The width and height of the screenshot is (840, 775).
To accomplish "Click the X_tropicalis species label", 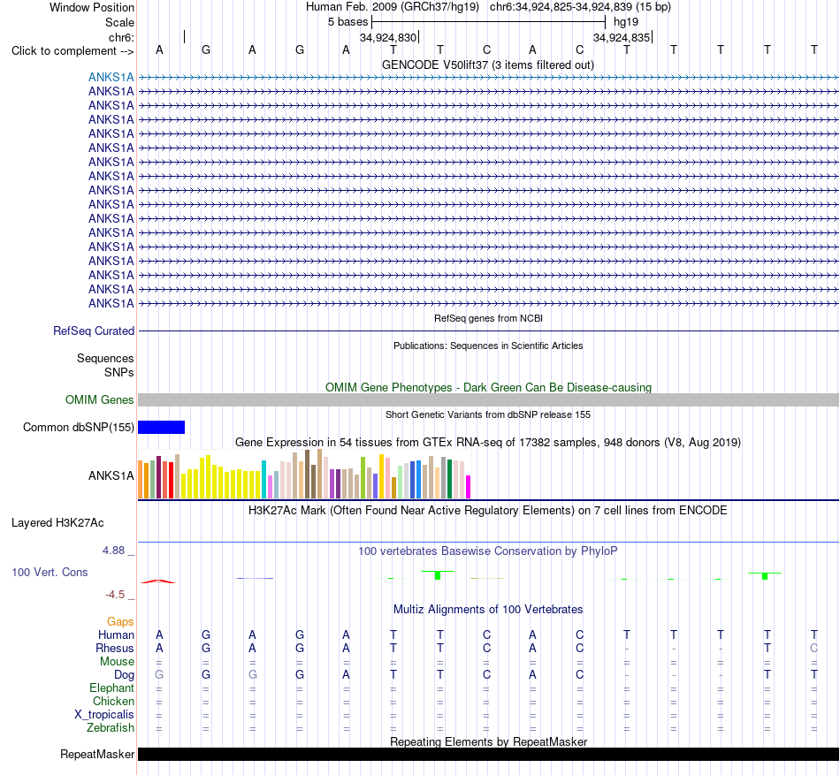I will (104, 715).
